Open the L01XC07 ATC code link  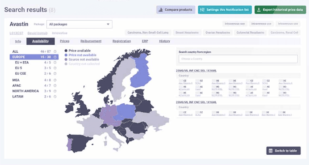(x=17, y=33)
